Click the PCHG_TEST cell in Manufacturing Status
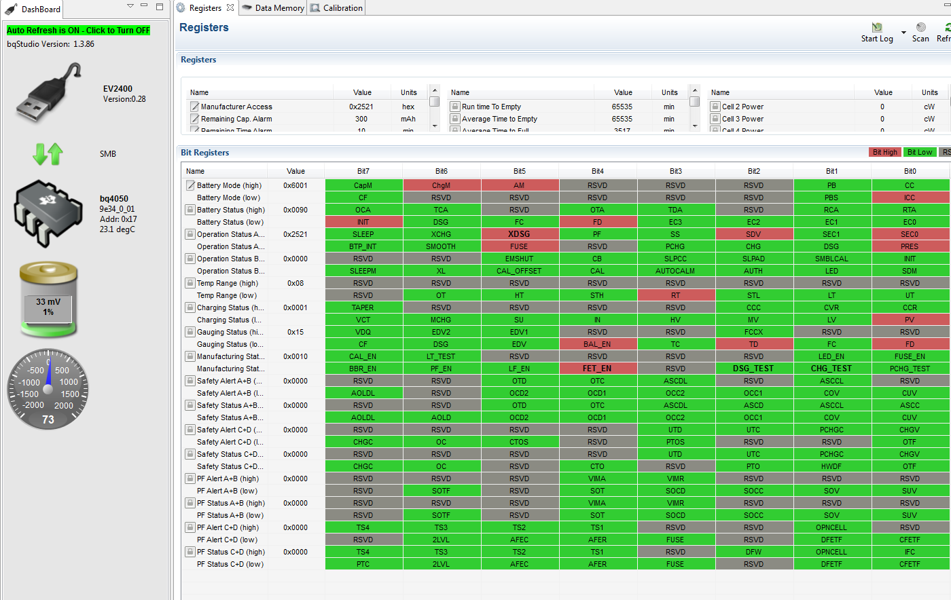The image size is (951, 600). tap(910, 369)
